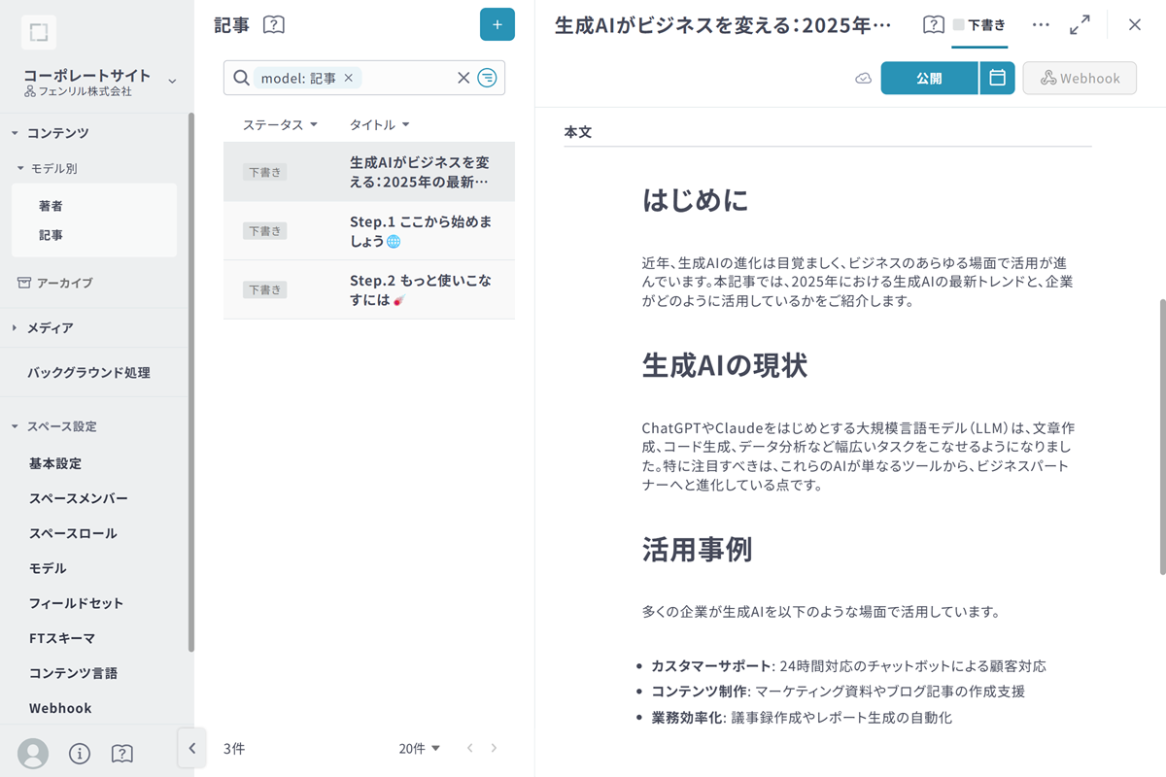The width and height of the screenshot is (1166, 777).
Task: Open the user avatar at bottom left
Action: (x=33, y=754)
